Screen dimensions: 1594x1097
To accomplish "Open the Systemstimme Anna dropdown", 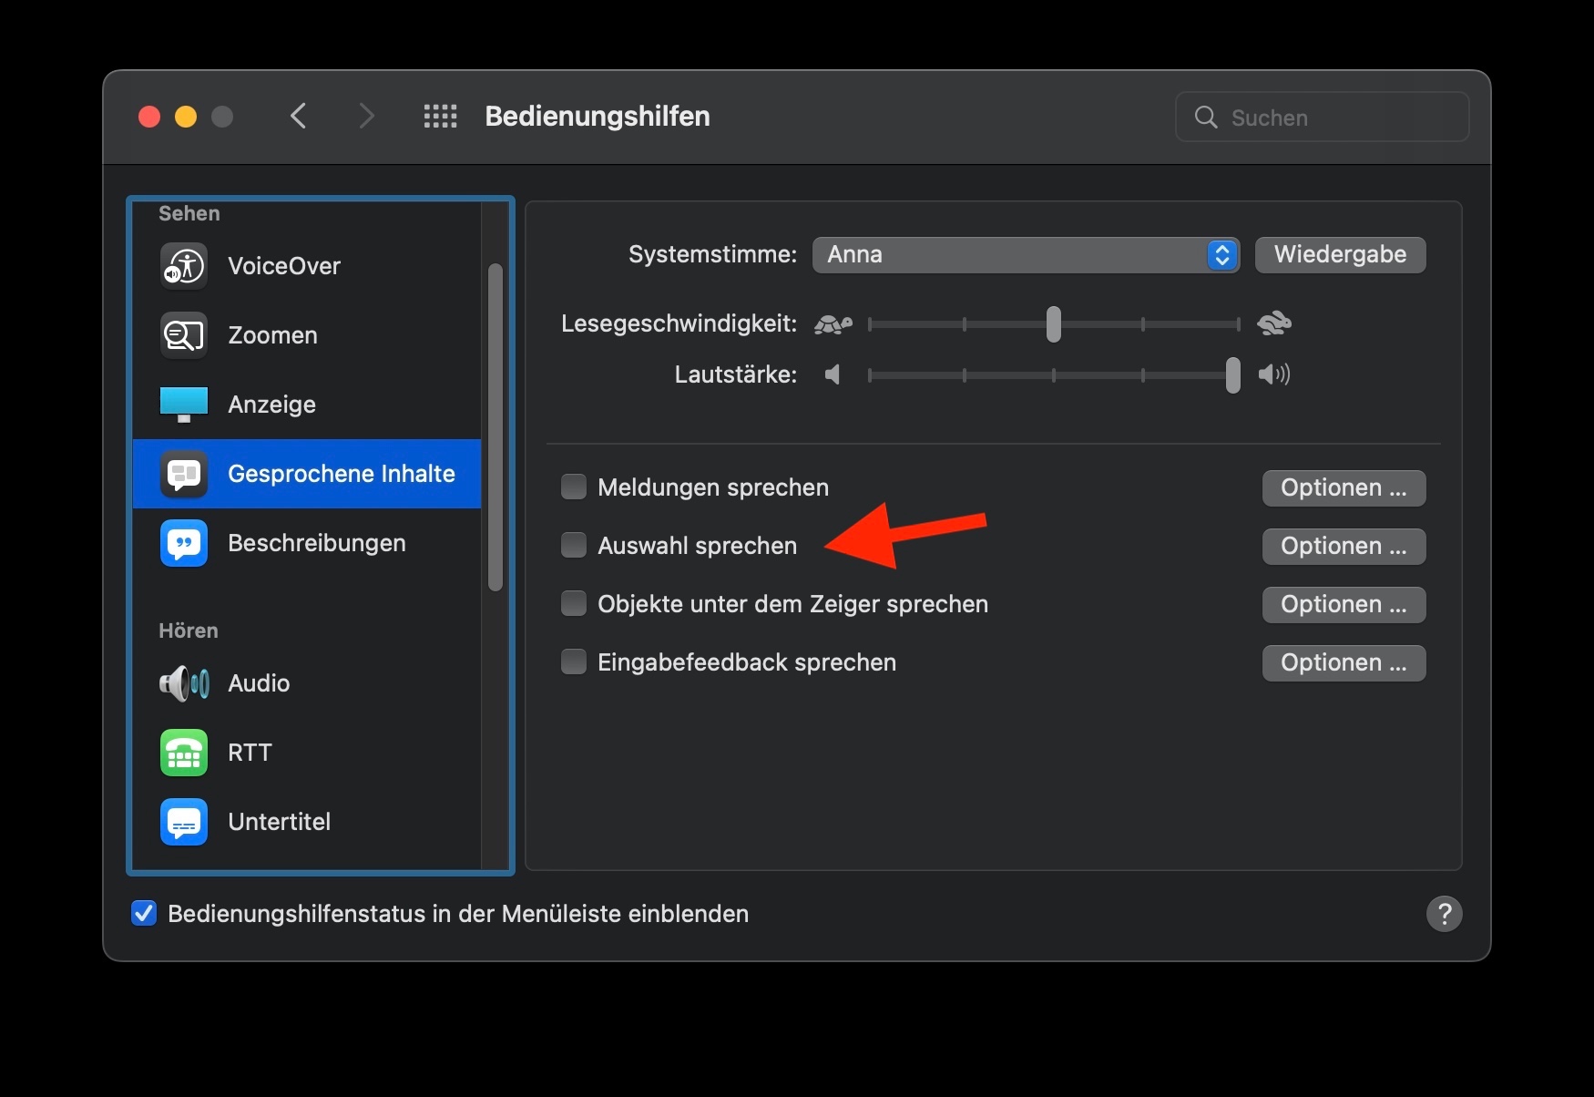I will tap(1025, 255).
